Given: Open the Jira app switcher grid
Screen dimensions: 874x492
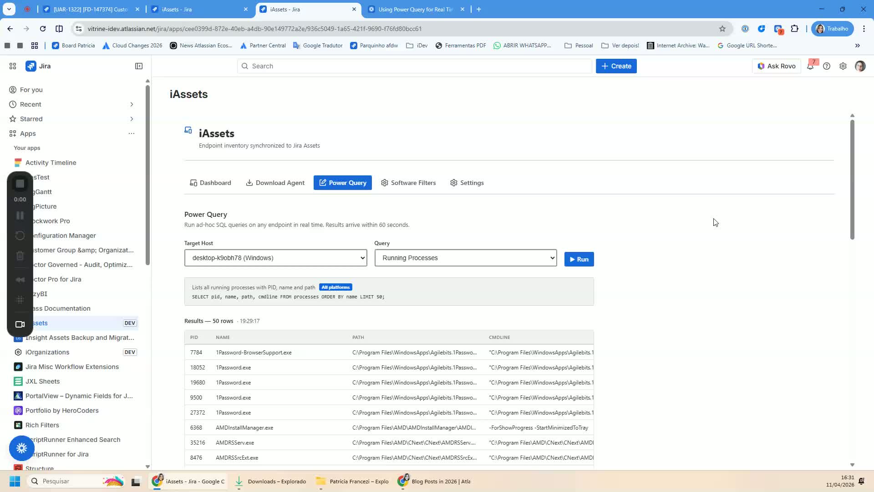Looking at the screenshot, I should (13, 66).
